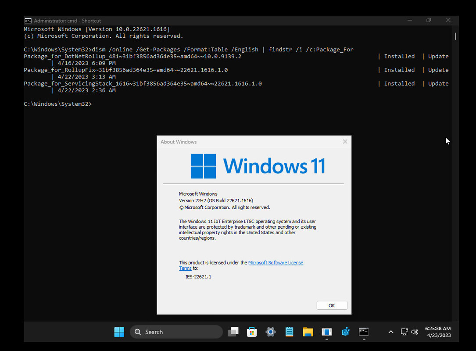Open the clock and date flyout
Screen dimensions: 476x351
click(x=438, y=332)
